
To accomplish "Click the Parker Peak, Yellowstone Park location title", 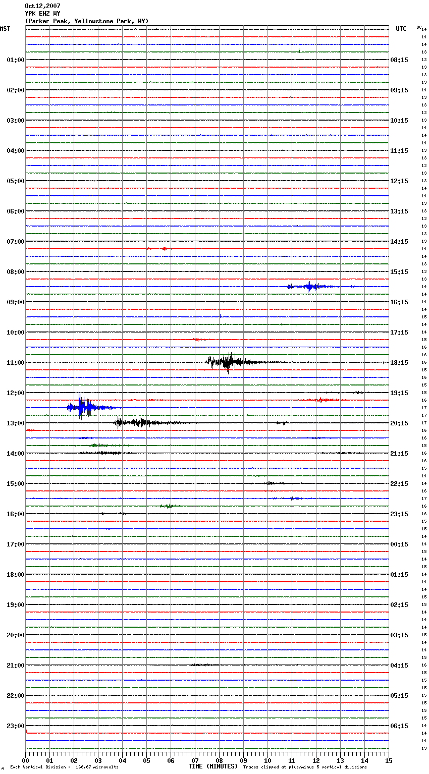I will pyautogui.click(x=87, y=21).
